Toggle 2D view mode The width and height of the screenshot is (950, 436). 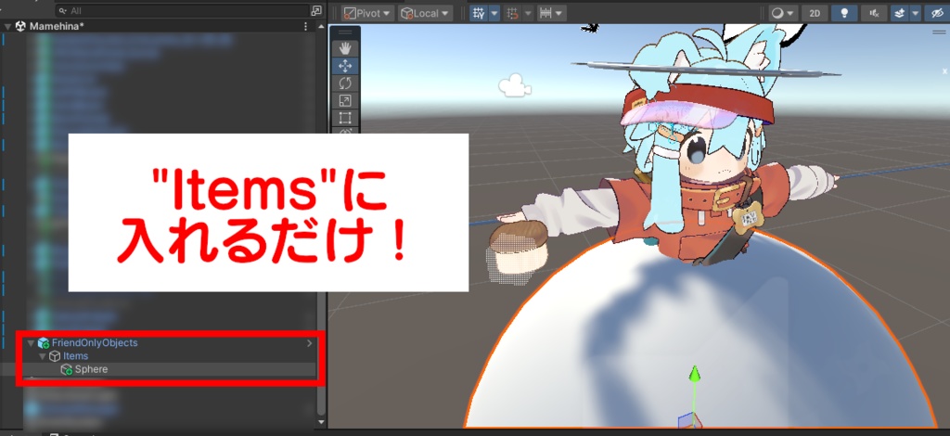[x=815, y=13]
